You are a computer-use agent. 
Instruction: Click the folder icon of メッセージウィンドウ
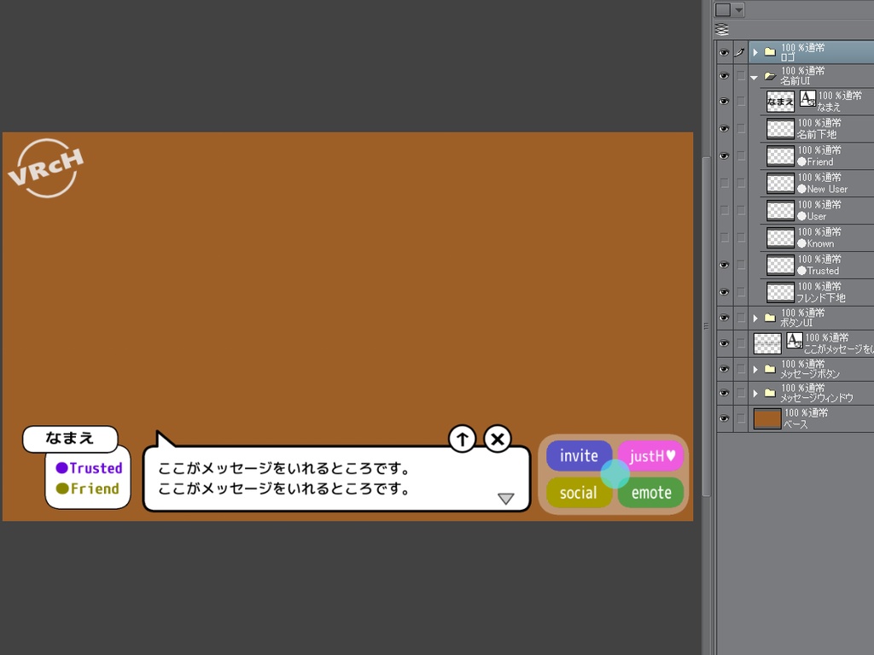point(770,393)
